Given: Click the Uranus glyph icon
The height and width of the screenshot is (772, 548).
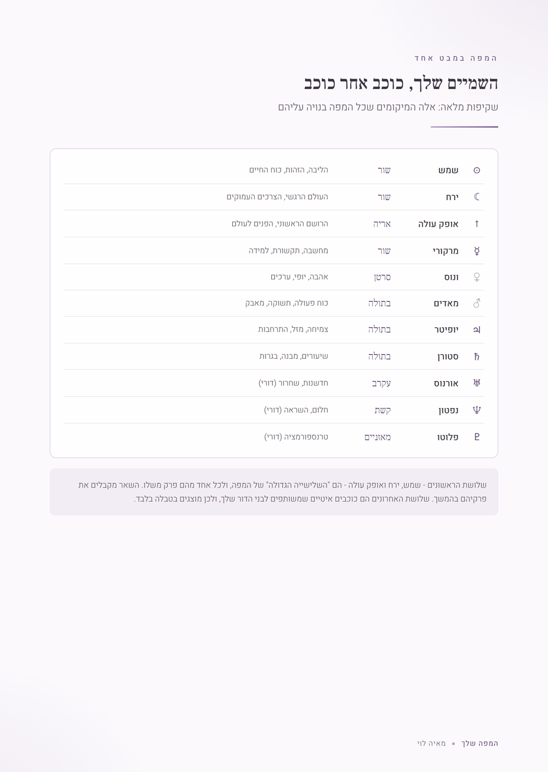Looking at the screenshot, I should pos(477,383).
